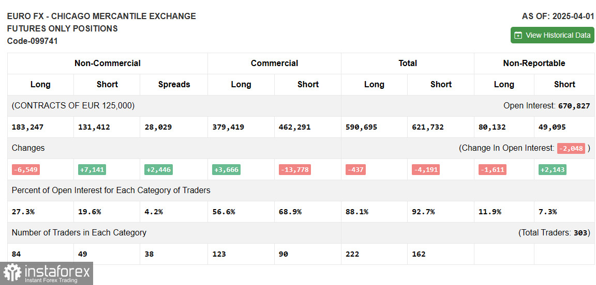596x285 pixels.
Task: Click the red -6,549 change badge
Action: pos(25,170)
